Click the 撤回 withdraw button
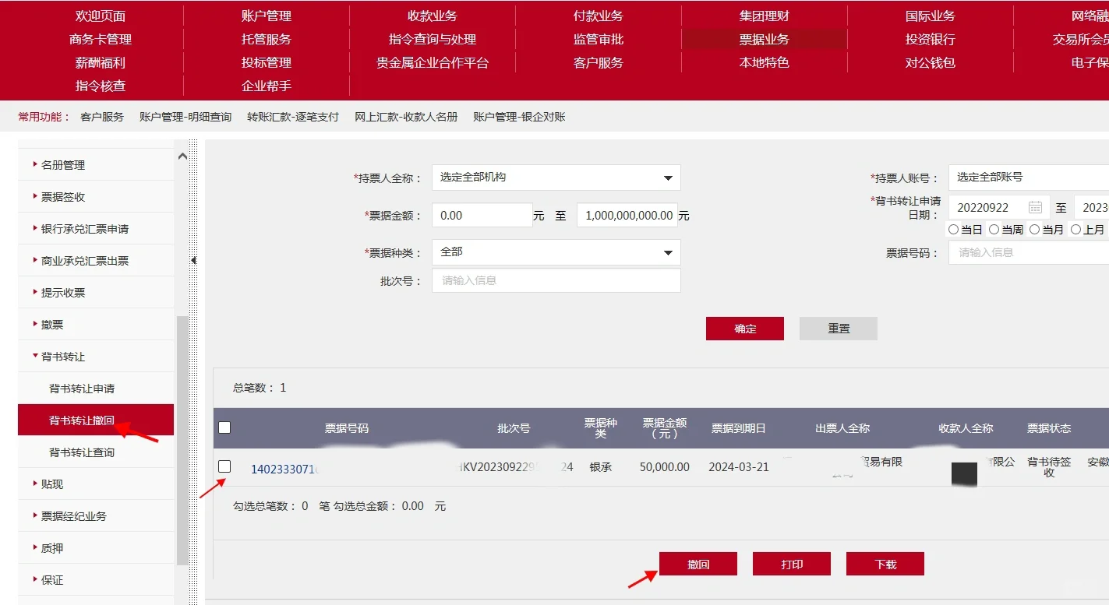 698,563
